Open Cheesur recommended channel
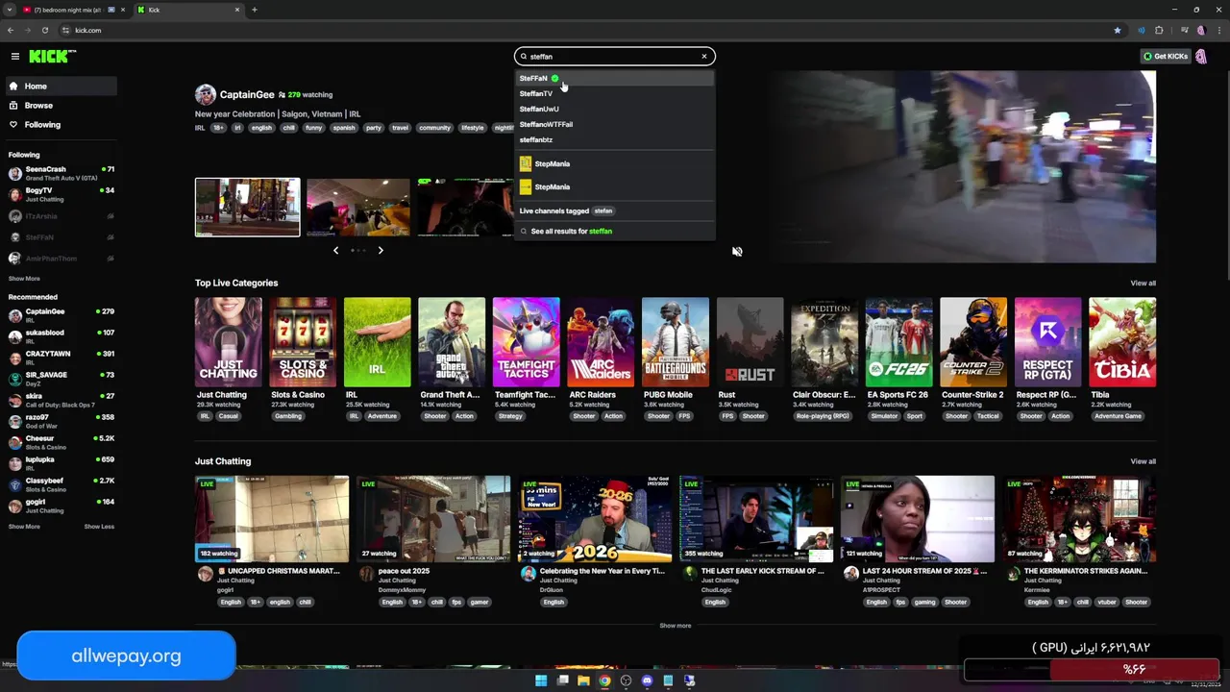This screenshot has height=692, width=1230. tap(60, 442)
